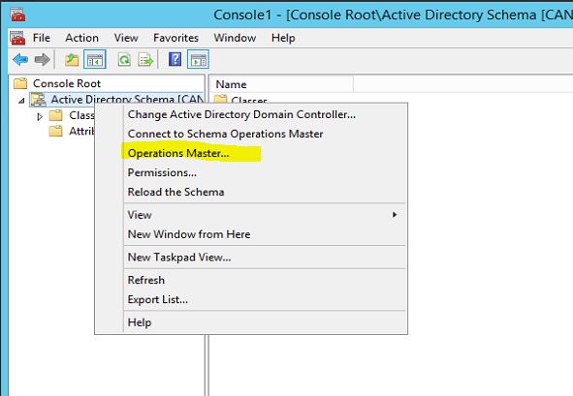Open the Favorites menu
The width and height of the screenshot is (573, 396).
coord(175,38)
